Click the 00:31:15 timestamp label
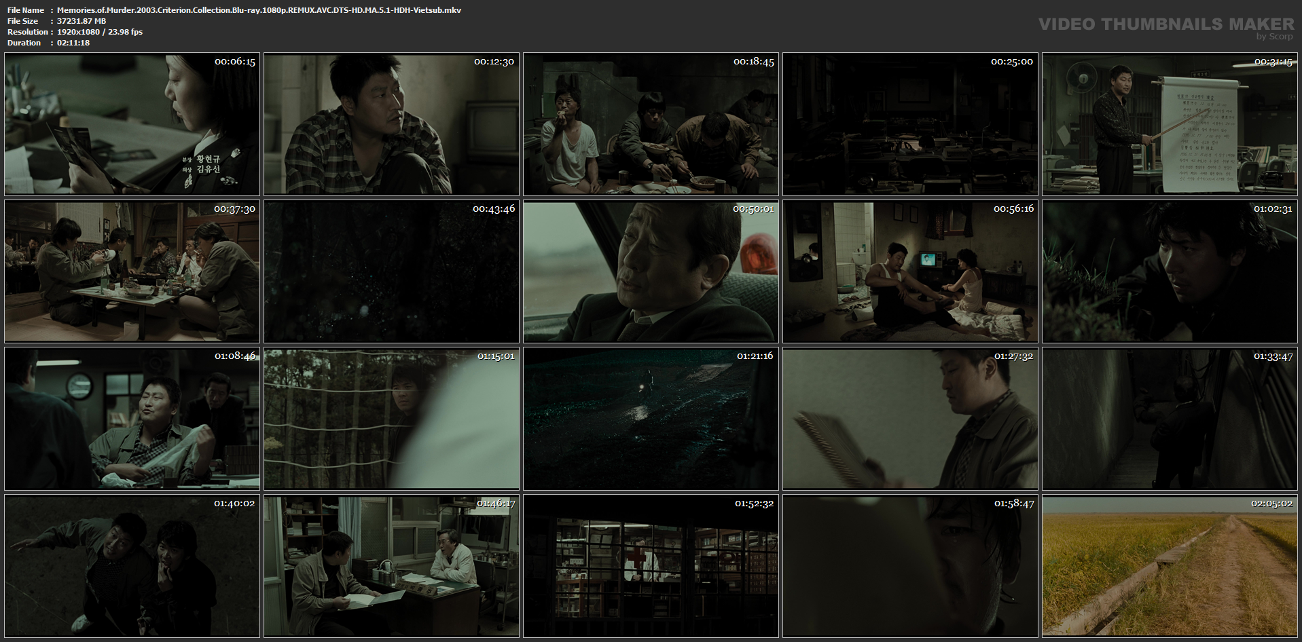The height and width of the screenshot is (642, 1302). click(1273, 62)
